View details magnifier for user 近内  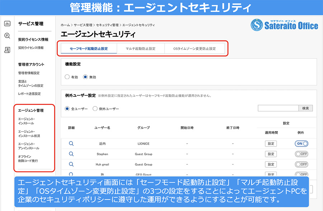pos(71,144)
